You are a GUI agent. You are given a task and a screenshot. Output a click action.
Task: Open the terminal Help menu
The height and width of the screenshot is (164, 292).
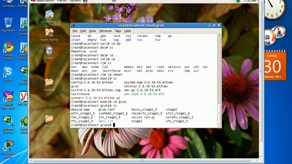click(128, 31)
